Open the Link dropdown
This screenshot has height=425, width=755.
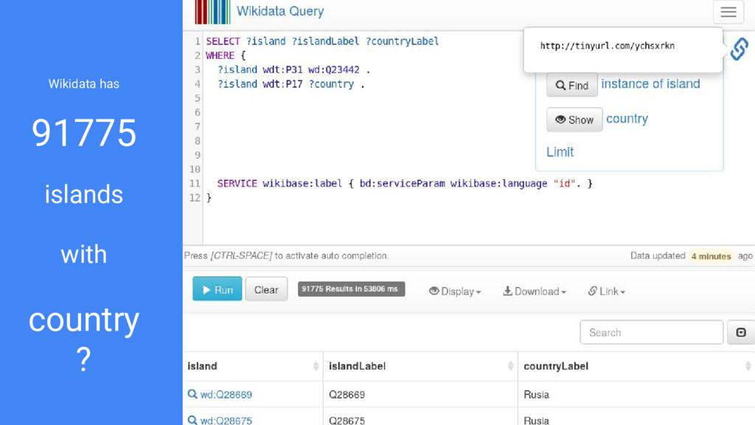[x=607, y=291]
